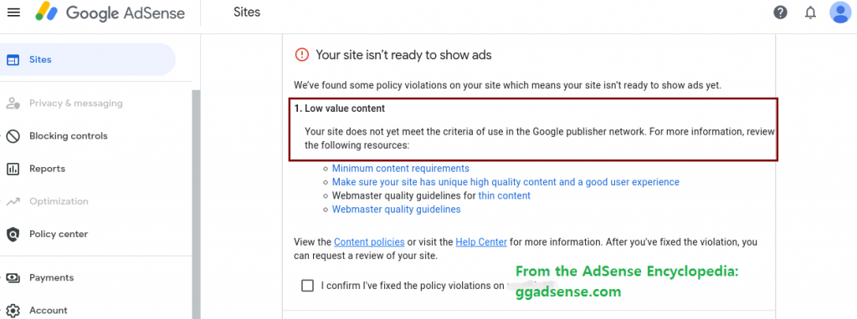Open the hamburger main menu
This screenshot has width=857, height=319.
pos(13,12)
